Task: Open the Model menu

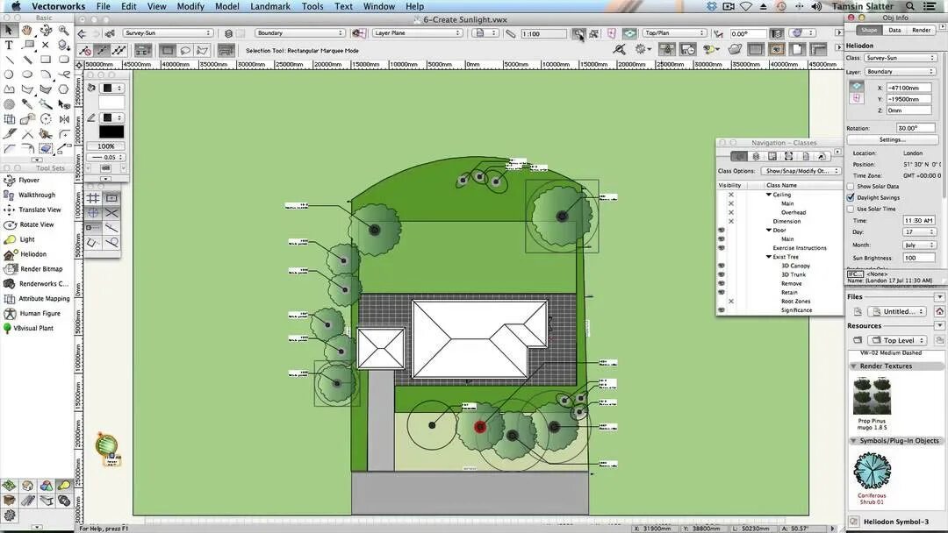Action: point(227,6)
